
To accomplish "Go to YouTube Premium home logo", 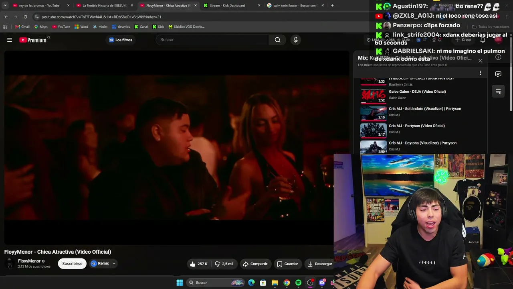I will 33,40.
